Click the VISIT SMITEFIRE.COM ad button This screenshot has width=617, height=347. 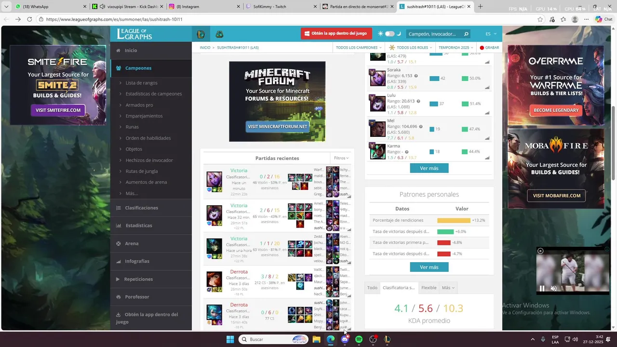58,110
